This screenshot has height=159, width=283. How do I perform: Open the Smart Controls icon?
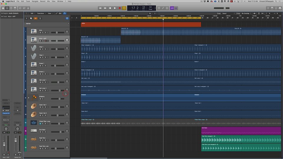click(20, 8)
